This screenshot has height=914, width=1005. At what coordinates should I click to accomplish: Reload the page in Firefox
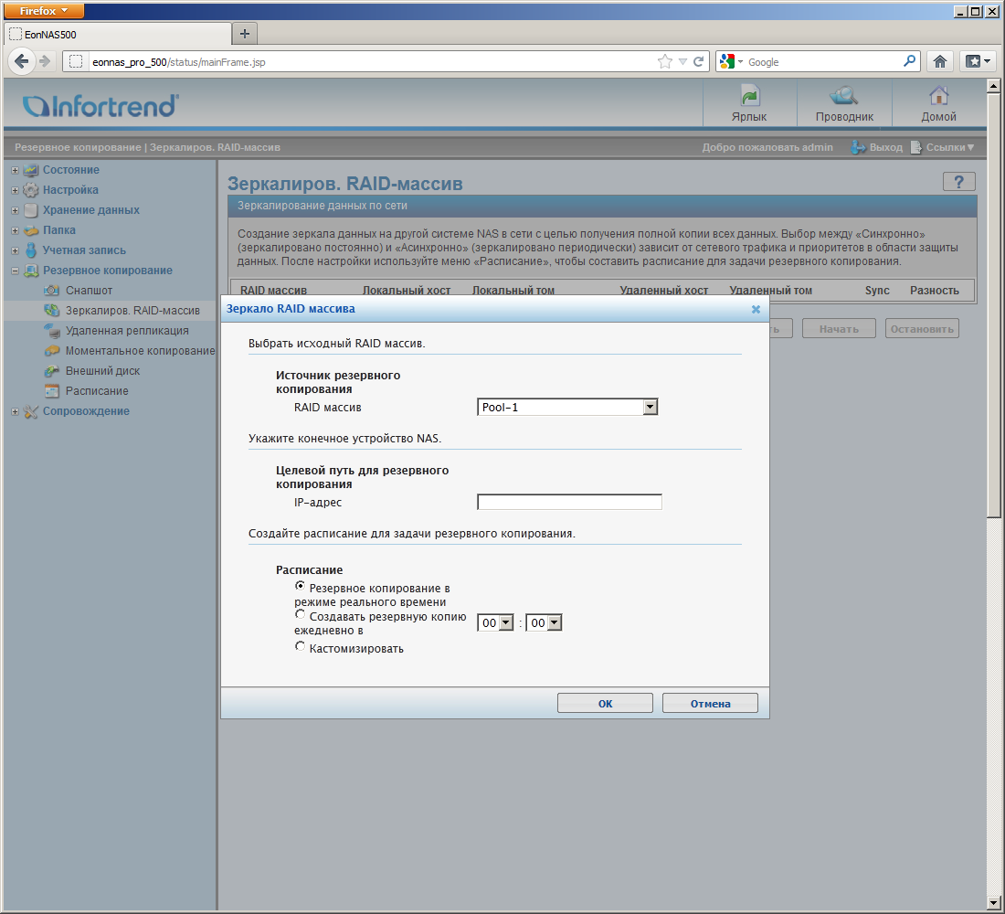[699, 61]
